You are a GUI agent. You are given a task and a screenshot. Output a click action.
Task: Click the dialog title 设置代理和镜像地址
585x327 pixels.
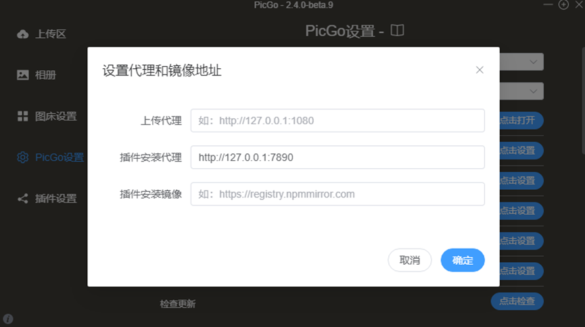click(x=162, y=70)
